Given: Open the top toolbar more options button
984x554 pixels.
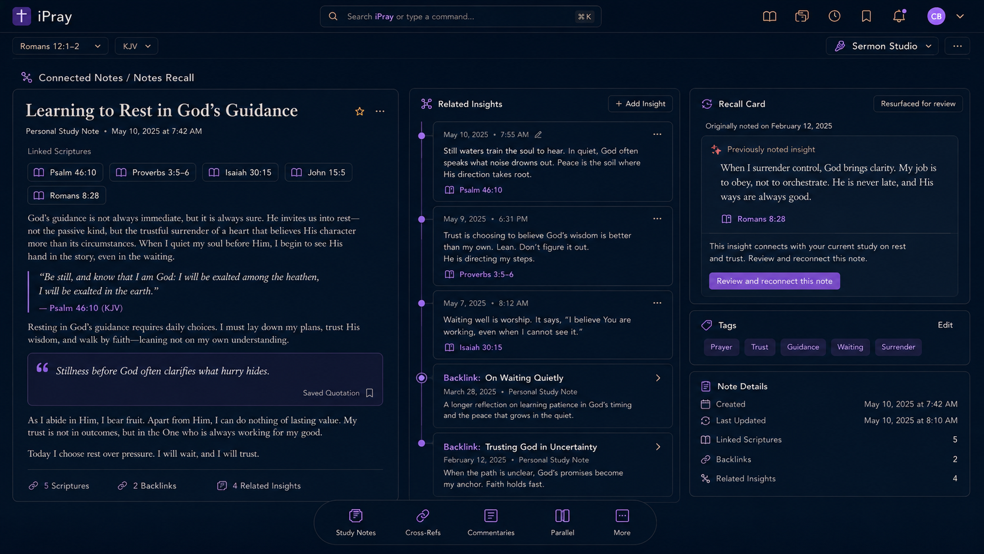Looking at the screenshot, I should coord(958,46).
